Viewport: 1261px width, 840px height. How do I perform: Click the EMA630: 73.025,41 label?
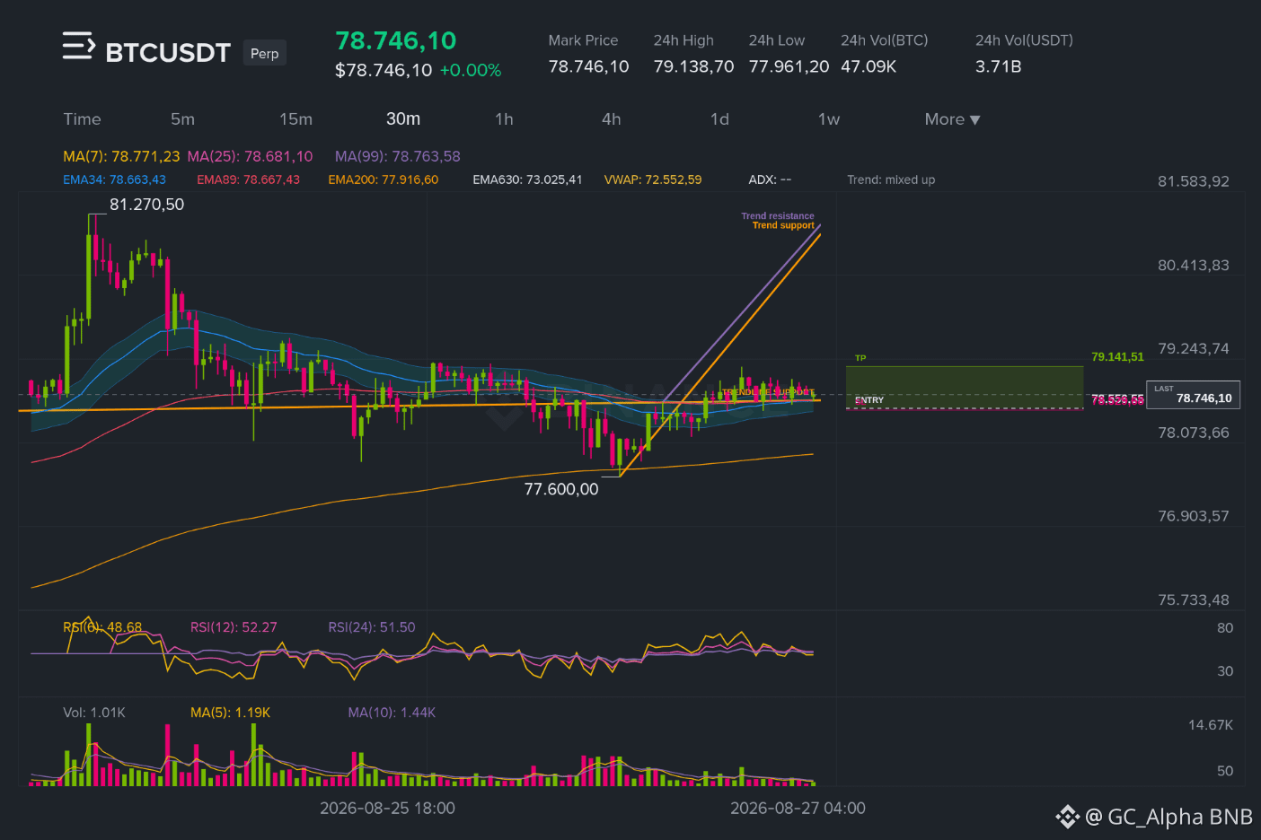(x=527, y=179)
